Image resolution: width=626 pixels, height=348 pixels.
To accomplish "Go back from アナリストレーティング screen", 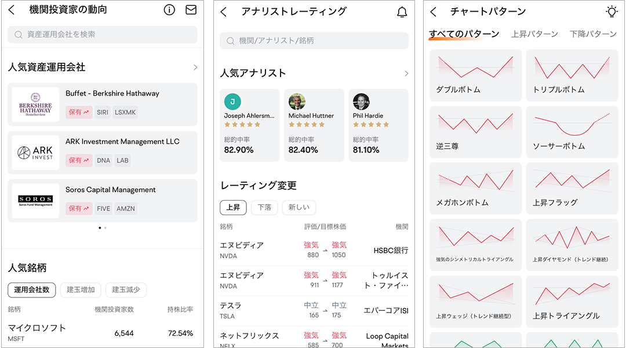I will pos(224,12).
